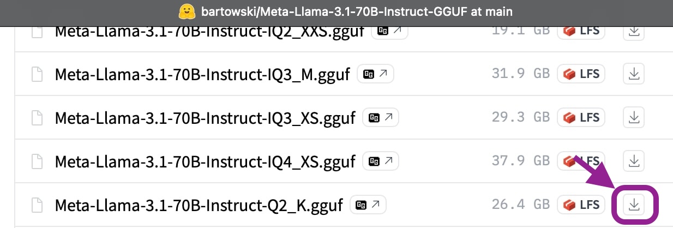
Task: Open Meta-Llama-3.1-70B-Instruct-IQ3_XS.gguf file link
Action: 205,118
